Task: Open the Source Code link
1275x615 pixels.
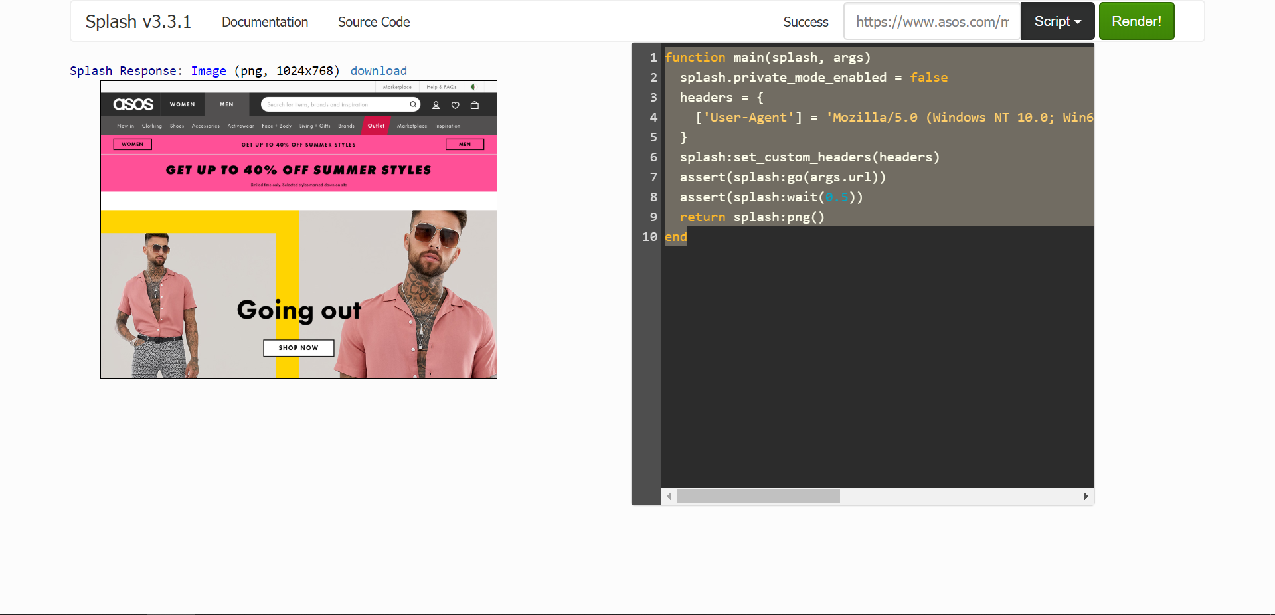Action: [x=374, y=22]
